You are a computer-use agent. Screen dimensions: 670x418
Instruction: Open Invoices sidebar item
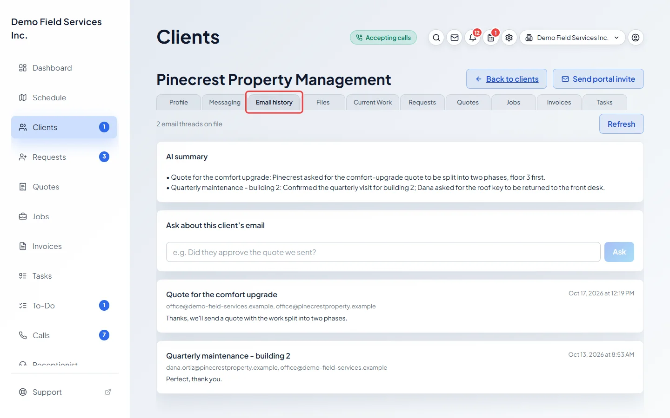coord(64,246)
